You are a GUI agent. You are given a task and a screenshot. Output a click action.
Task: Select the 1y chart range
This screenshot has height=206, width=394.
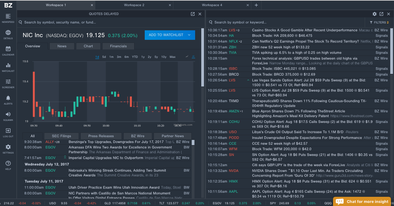coord(143,57)
